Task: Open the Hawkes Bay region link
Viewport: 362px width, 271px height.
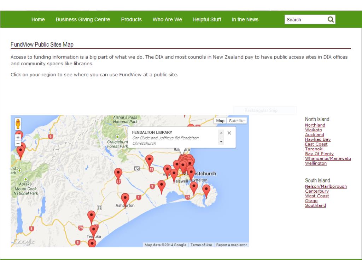Action: 318,139
